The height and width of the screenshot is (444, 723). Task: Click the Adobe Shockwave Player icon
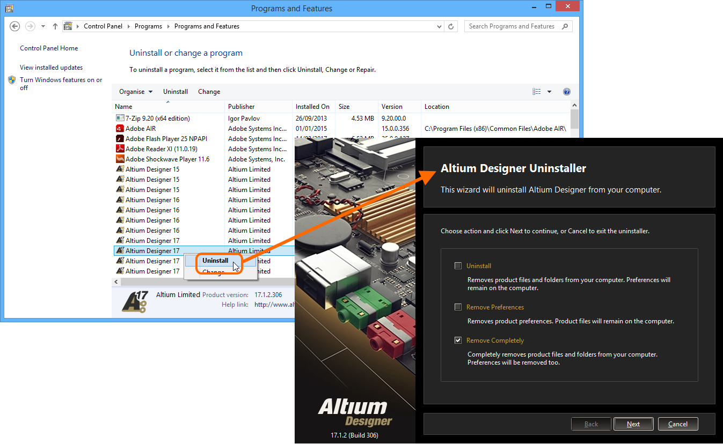pos(120,159)
